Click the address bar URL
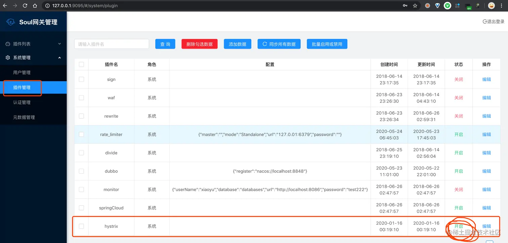Viewport: 508px width, 243px height. coord(85,6)
